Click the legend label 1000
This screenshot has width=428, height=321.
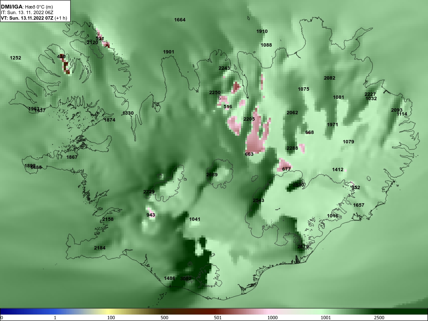coord(272,318)
